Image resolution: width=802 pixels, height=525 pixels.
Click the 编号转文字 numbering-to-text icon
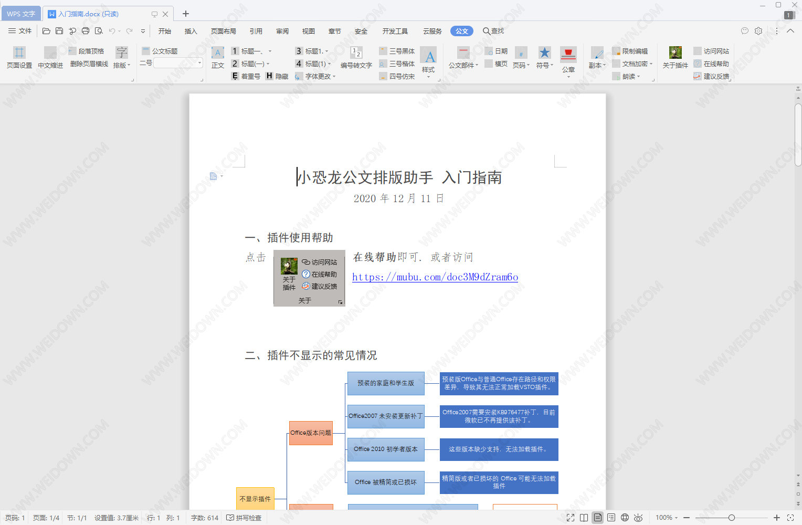click(356, 52)
